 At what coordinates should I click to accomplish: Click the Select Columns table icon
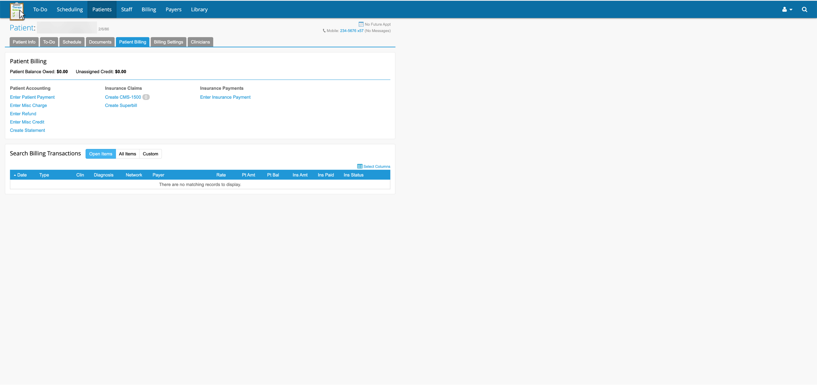coord(360,166)
